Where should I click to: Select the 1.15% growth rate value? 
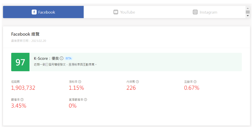click(x=76, y=88)
